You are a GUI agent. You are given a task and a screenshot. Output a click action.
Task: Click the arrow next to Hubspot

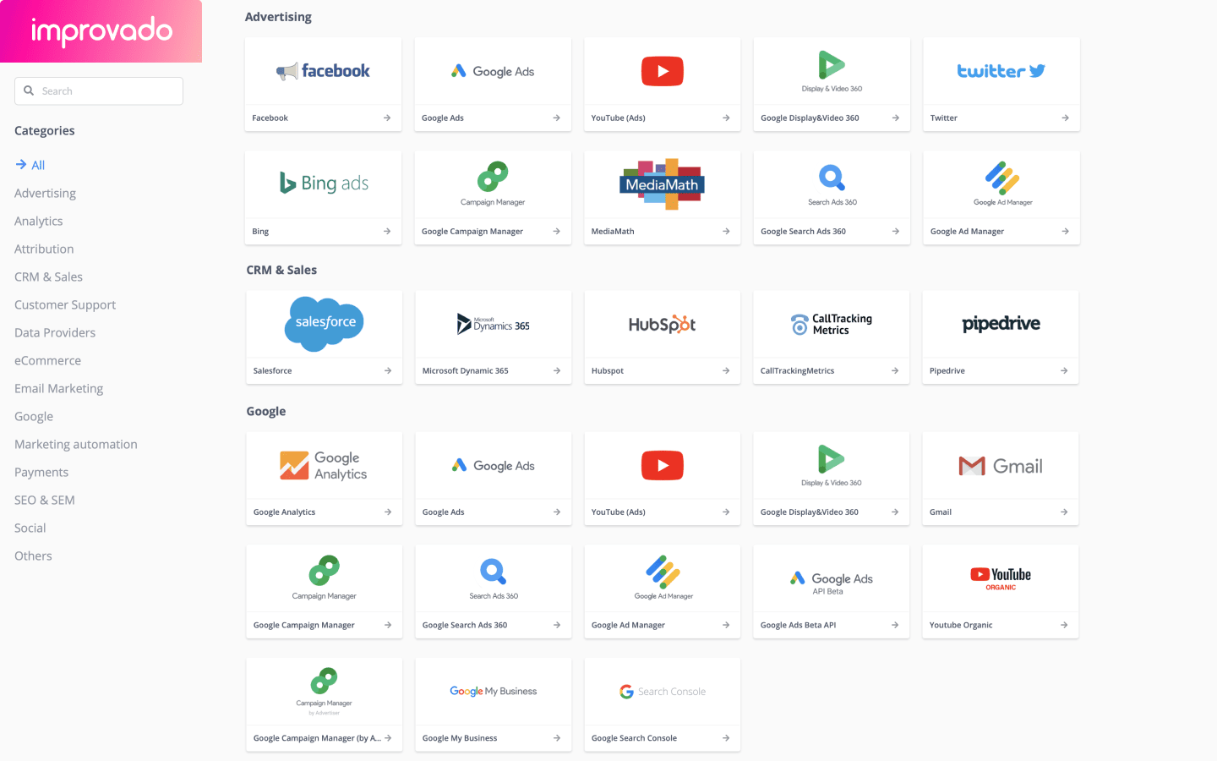[726, 370]
